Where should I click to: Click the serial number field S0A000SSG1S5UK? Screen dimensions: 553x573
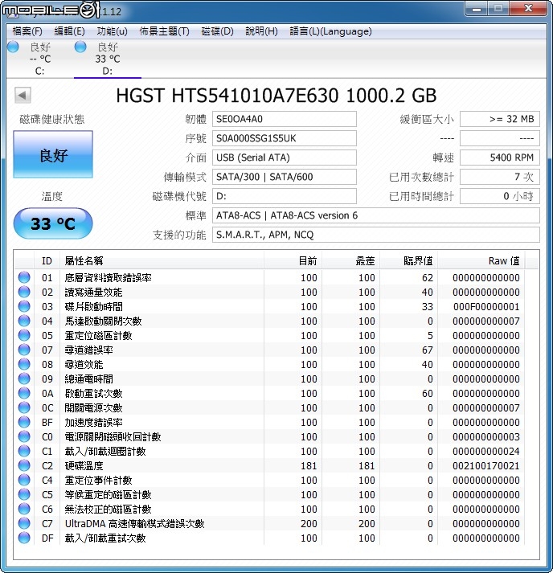(284, 138)
